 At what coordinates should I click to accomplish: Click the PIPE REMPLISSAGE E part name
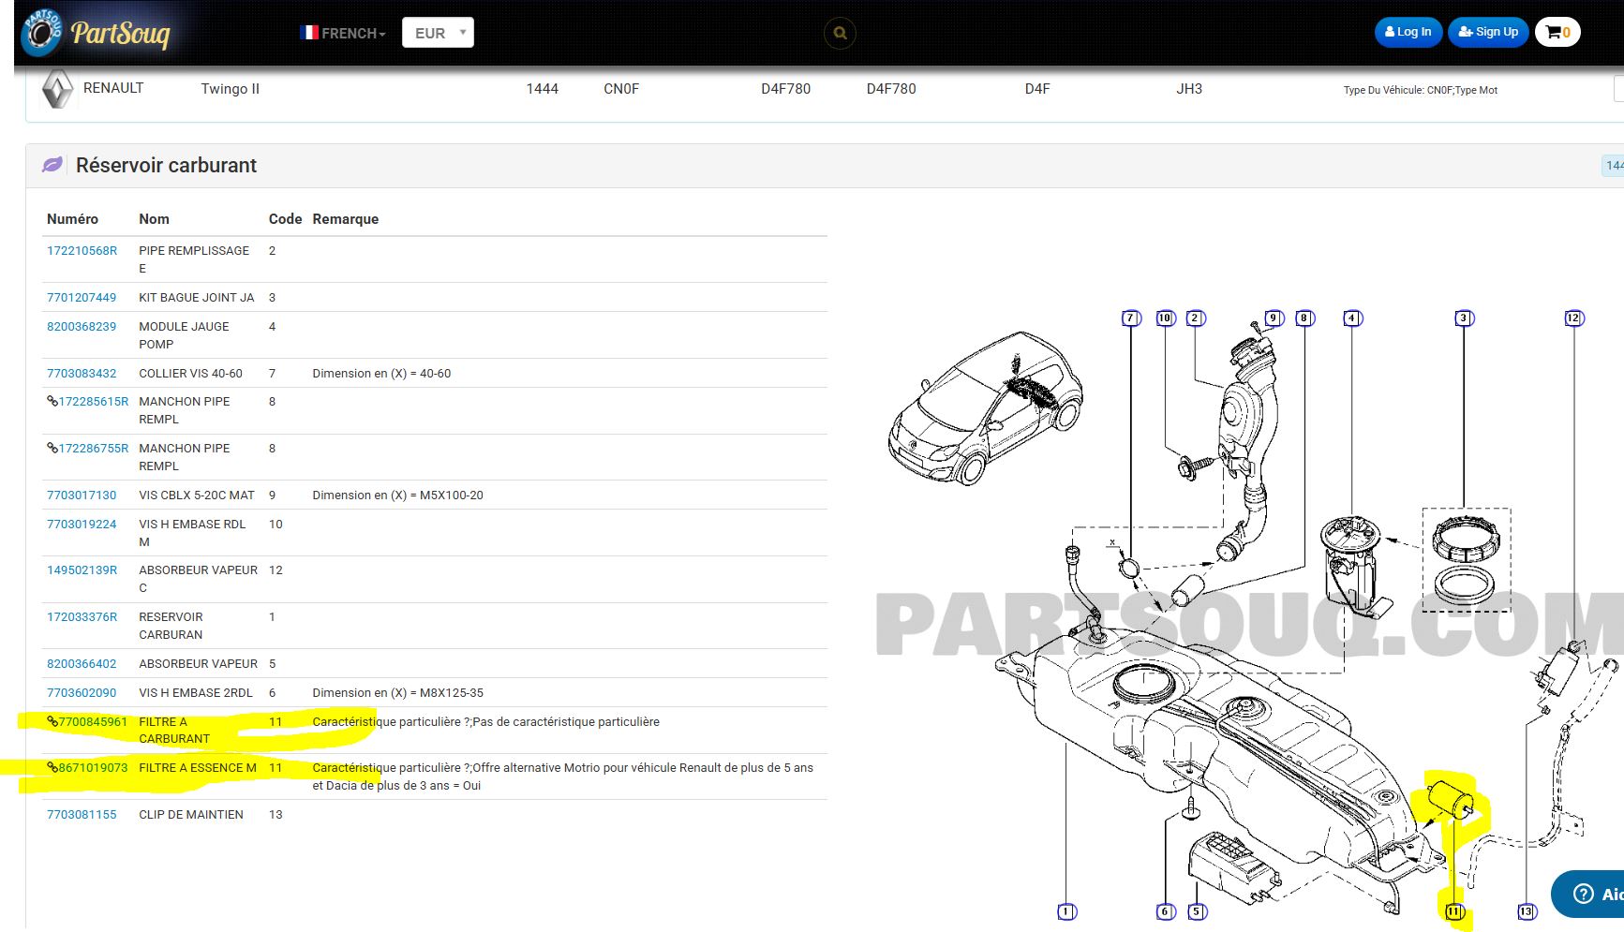194,259
